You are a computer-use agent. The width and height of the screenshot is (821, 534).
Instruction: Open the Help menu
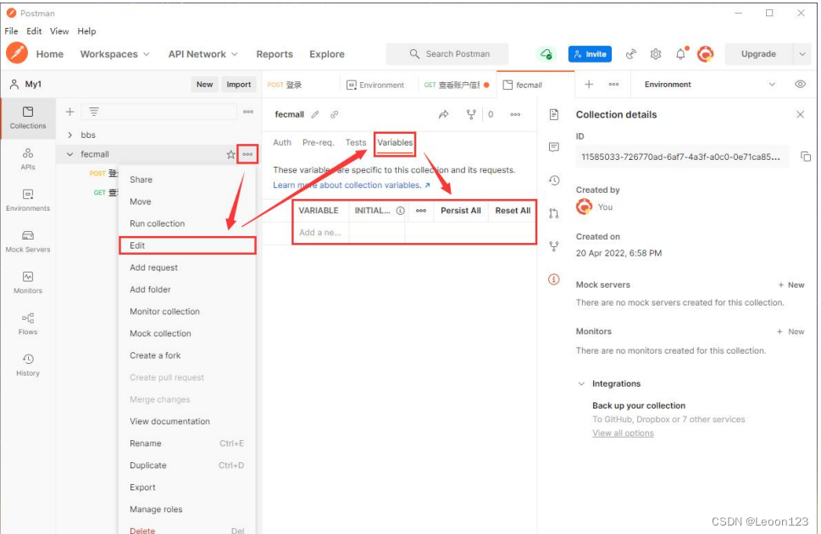(86, 31)
